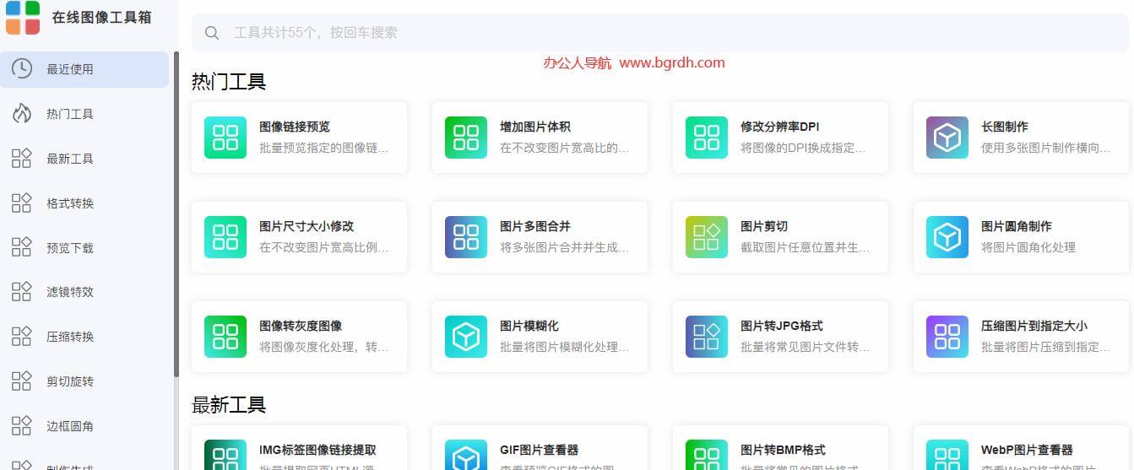Click the sidebar vertical scrollbar
Viewport: 1134px width, 470px height.
pyautogui.click(x=176, y=214)
